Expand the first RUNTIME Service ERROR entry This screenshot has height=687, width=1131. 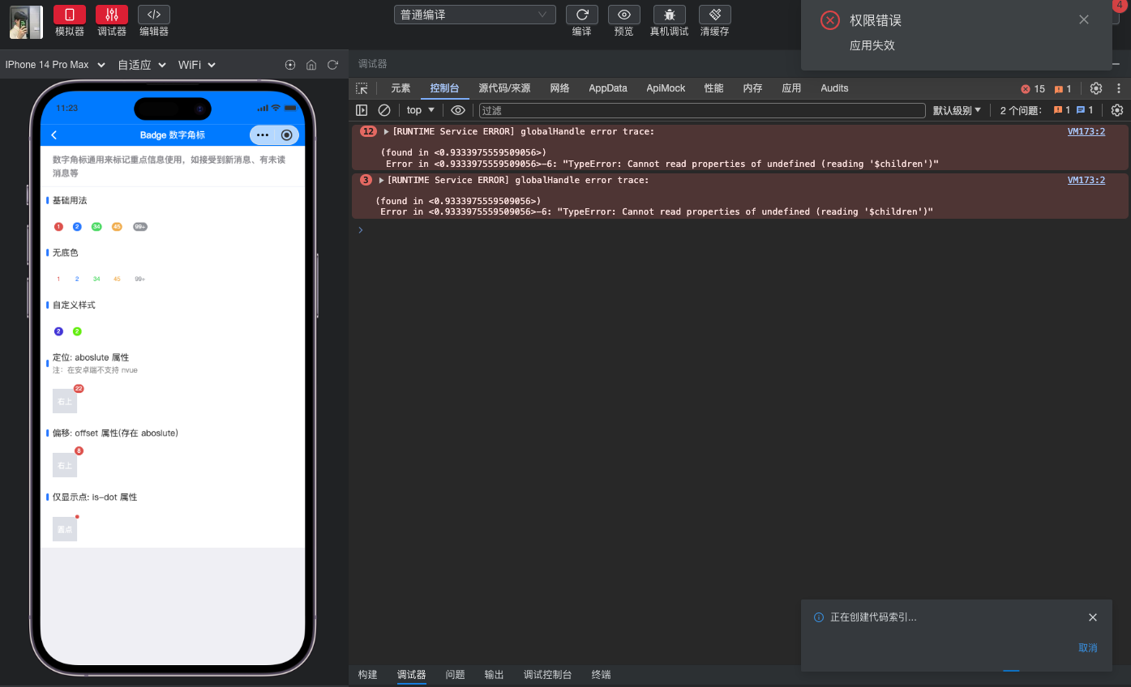(387, 131)
